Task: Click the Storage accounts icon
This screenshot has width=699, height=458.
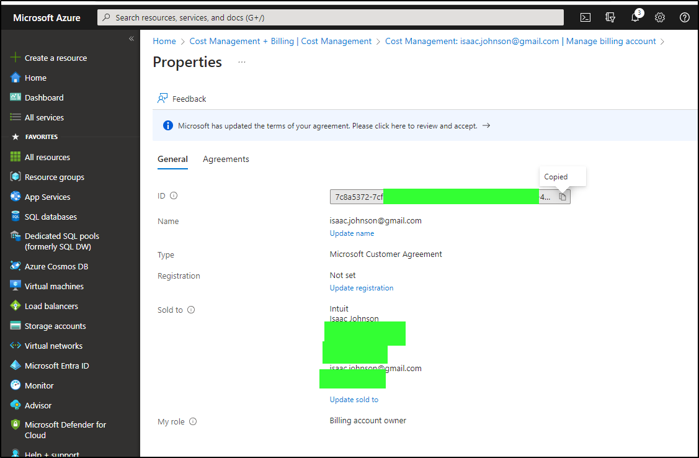Action: tap(15, 326)
